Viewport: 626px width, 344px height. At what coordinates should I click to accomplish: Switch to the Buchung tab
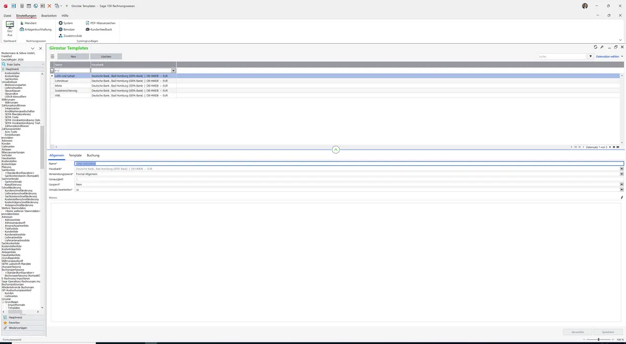(x=93, y=155)
